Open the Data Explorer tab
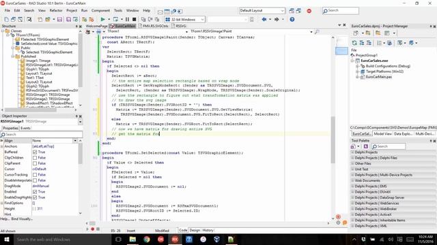This screenshot has height=245, width=437. (x=404, y=134)
